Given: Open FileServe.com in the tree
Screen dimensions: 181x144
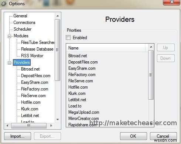Looking at the screenshot, I should coord(33,96).
